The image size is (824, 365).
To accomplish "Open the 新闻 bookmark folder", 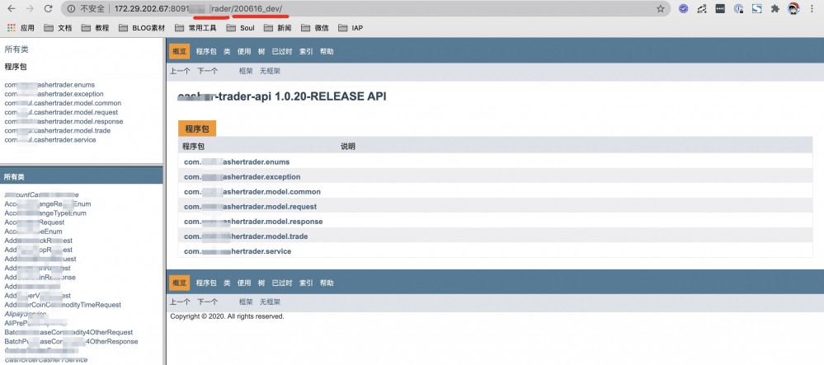I will (x=277, y=28).
